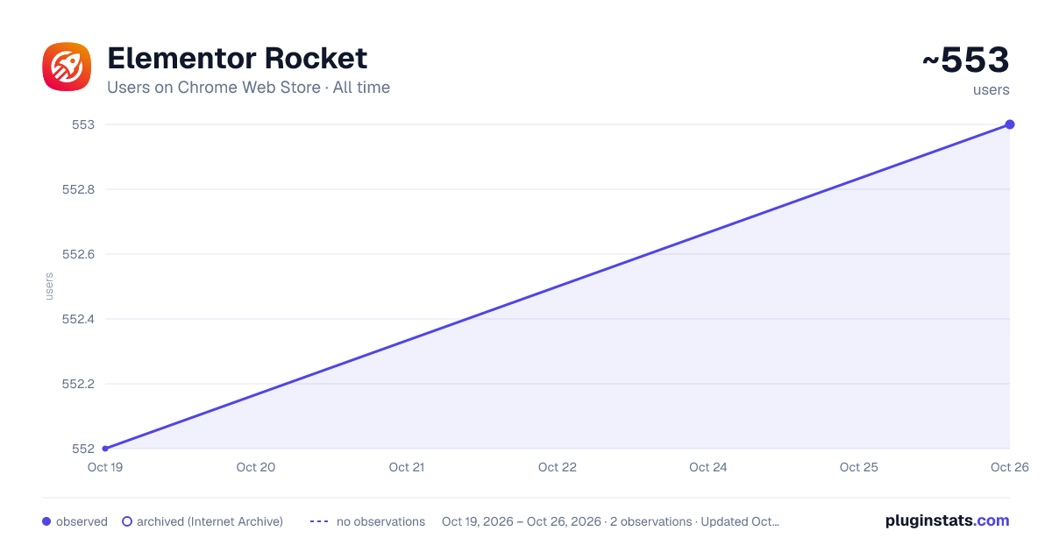Click the 552.4 y-axis label
1052x552 pixels.
point(78,319)
